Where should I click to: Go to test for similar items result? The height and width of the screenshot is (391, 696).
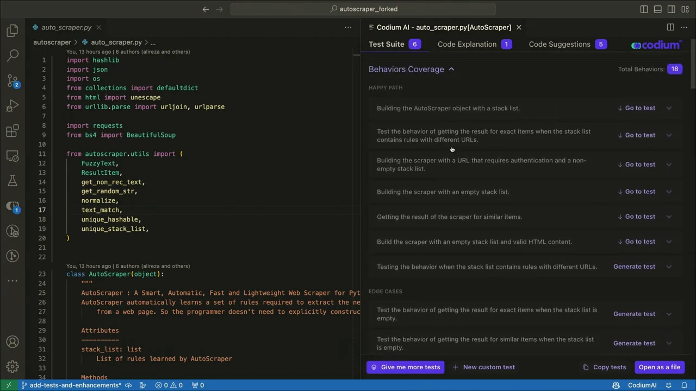[x=637, y=217]
